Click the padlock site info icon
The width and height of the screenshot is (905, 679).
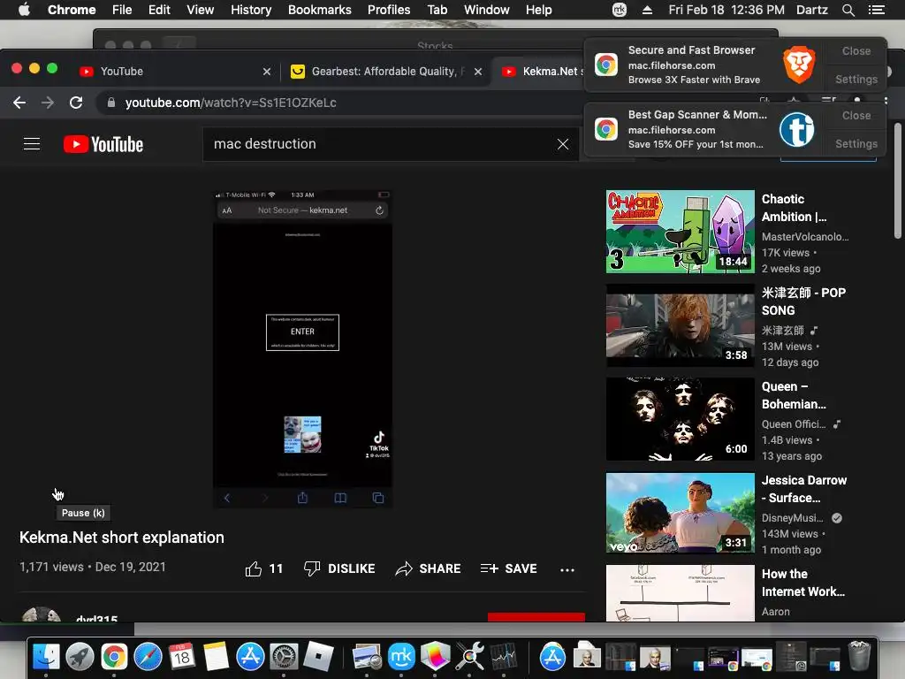tap(110, 103)
